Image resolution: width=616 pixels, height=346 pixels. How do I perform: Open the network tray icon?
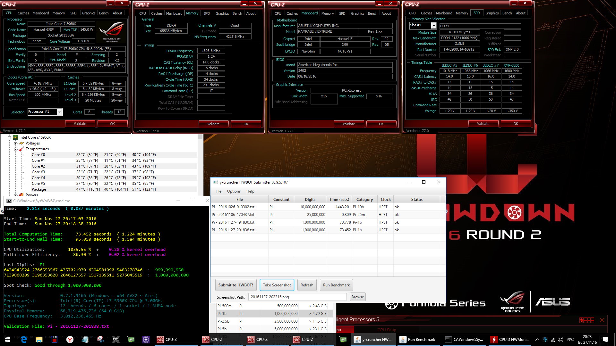tap(553, 340)
